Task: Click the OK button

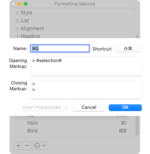Action: point(125,108)
